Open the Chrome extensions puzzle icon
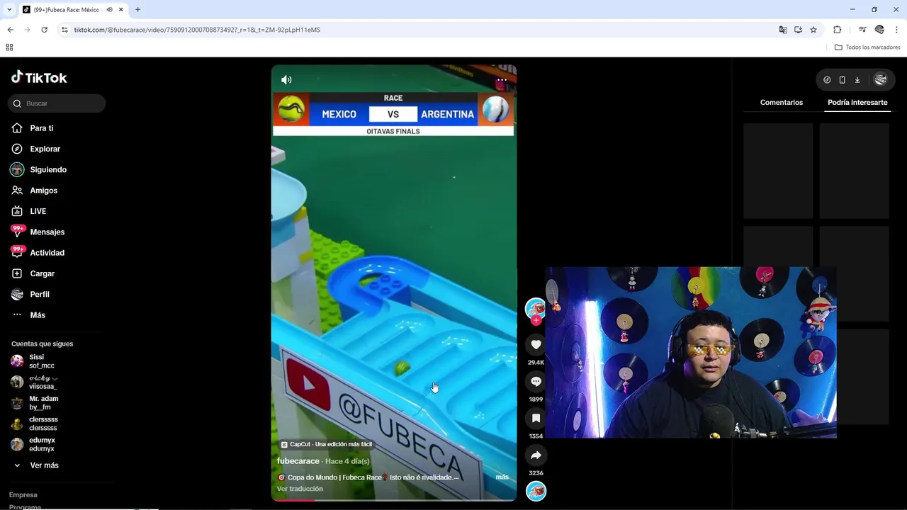This screenshot has height=510, width=907. (x=837, y=30)
